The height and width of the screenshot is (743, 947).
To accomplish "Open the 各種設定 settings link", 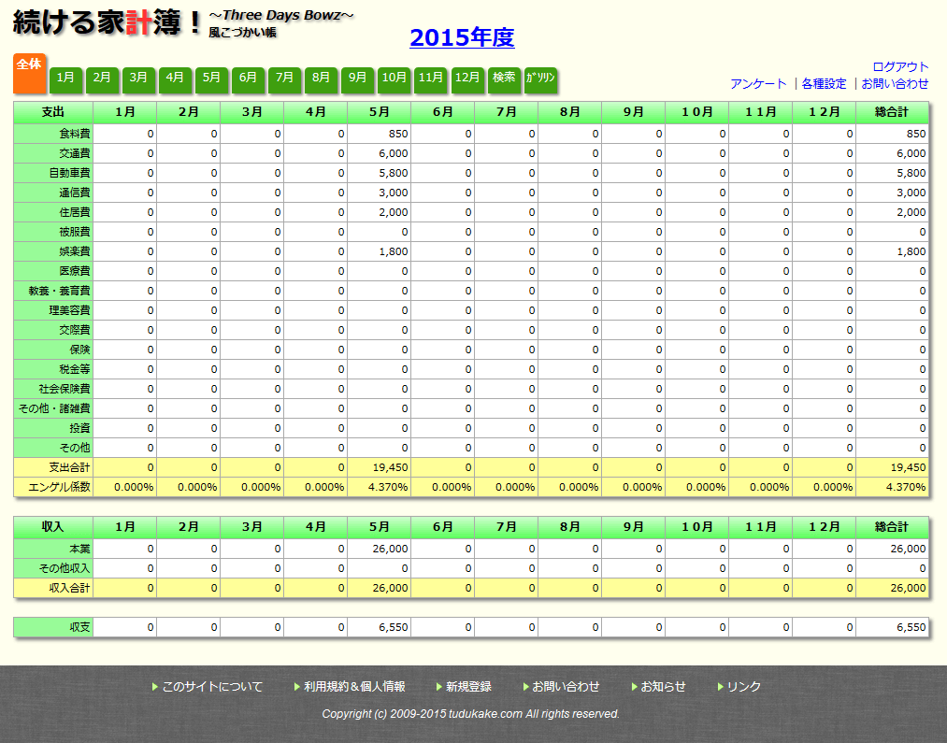I will tap(824, 83).
